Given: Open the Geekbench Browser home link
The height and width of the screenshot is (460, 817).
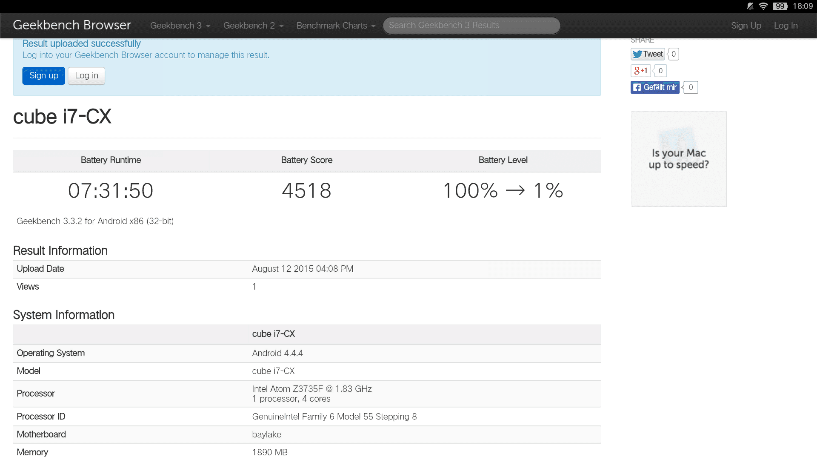Looking at the screenshot, I should click(x=72, y=25).
